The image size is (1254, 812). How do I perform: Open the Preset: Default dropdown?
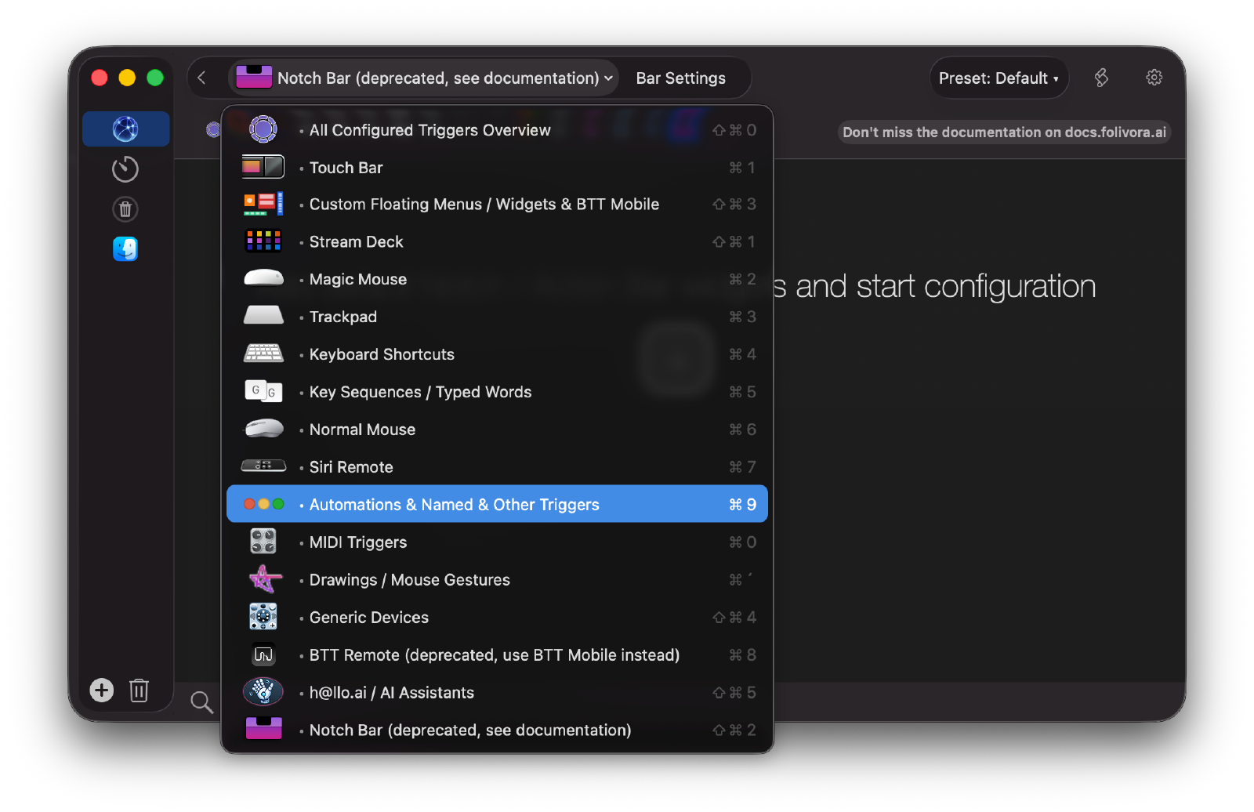coord(998,78)
